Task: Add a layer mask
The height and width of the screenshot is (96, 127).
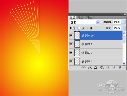Action: coord(96,67)
